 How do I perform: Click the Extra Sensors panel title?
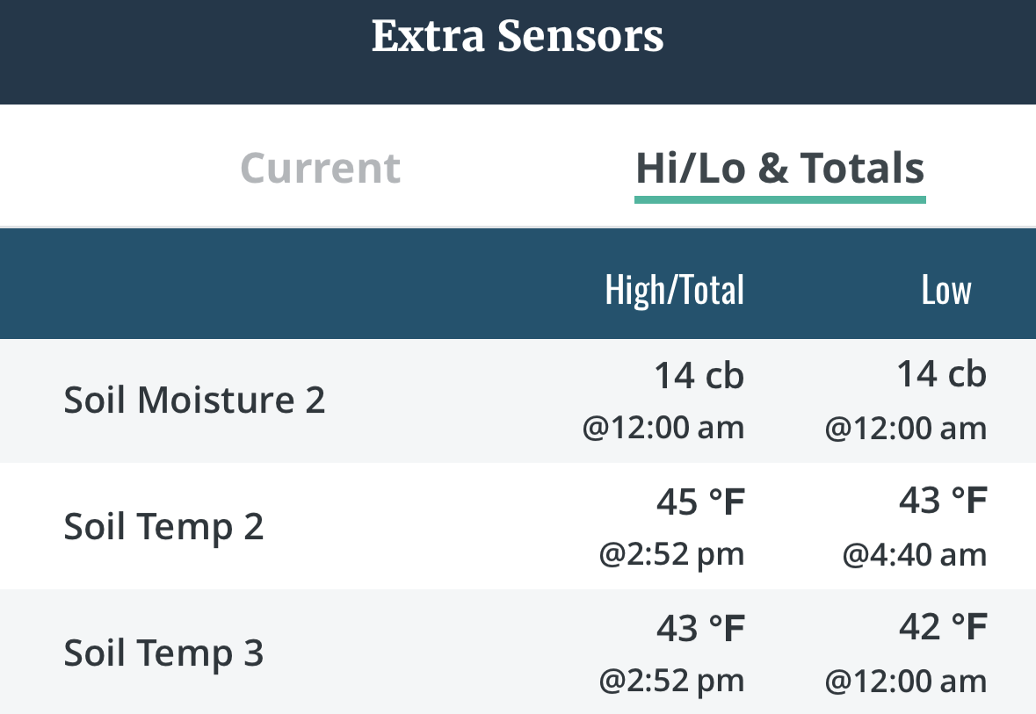pyautogui.click(x=518, y=37)
